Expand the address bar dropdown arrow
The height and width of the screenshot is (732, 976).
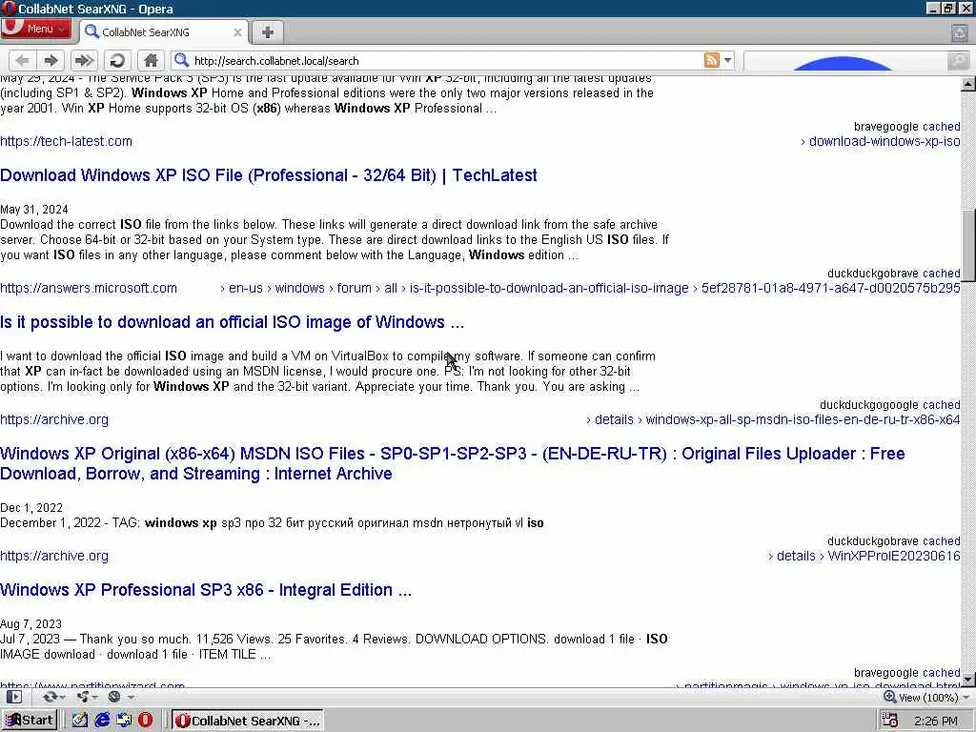coord(727,60)
